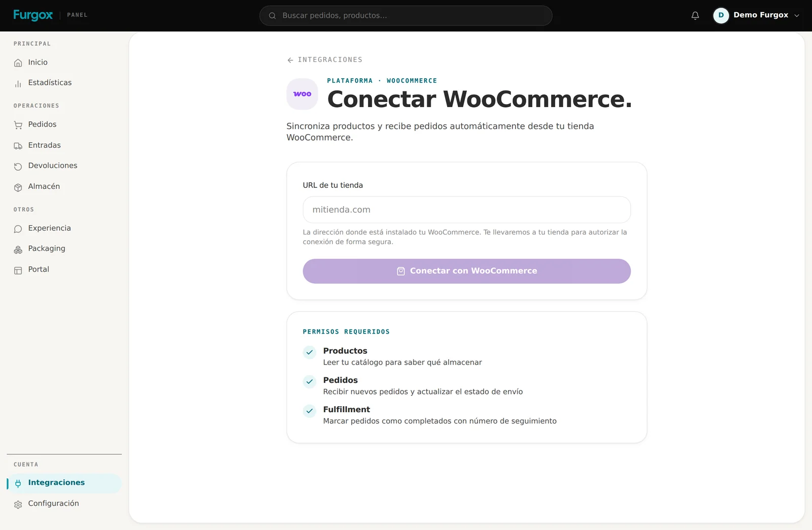Screen dimensions: 812x530
Task: Click the Demo Furgox avatar
Action: 721,15
